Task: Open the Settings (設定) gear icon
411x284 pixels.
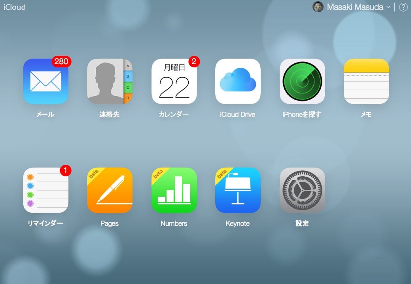Action: pos(302,190)
